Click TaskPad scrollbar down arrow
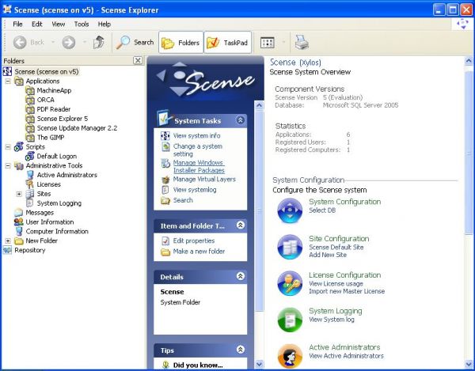The height and width of the screenshot is (371, 475). coord(259,364)
